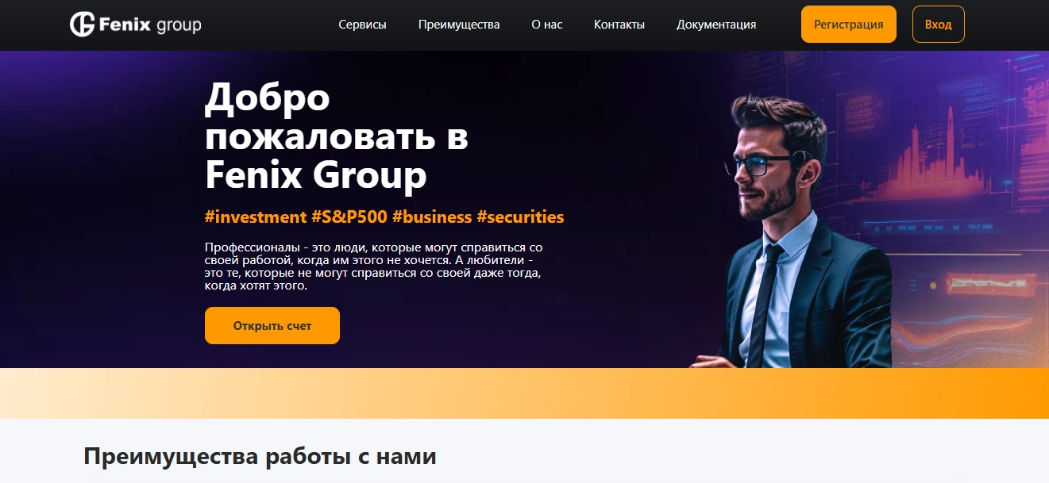Click the outlined Вход button

939,25
